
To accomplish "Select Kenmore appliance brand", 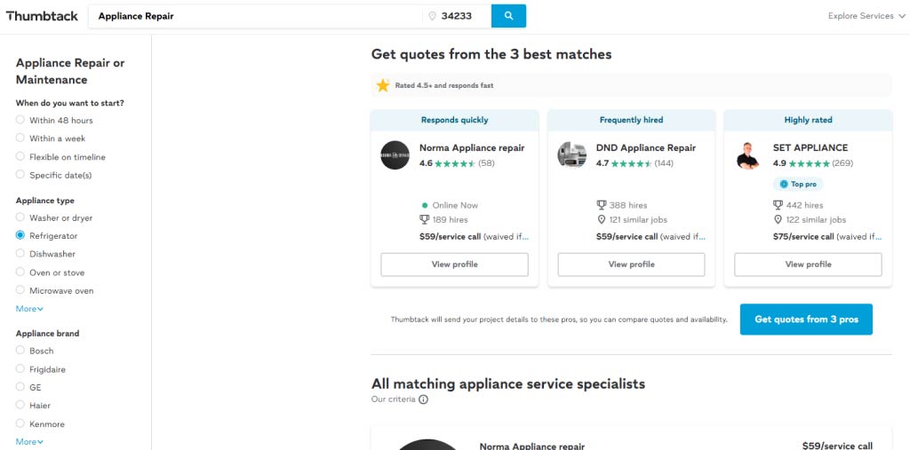I will [20, 423].
